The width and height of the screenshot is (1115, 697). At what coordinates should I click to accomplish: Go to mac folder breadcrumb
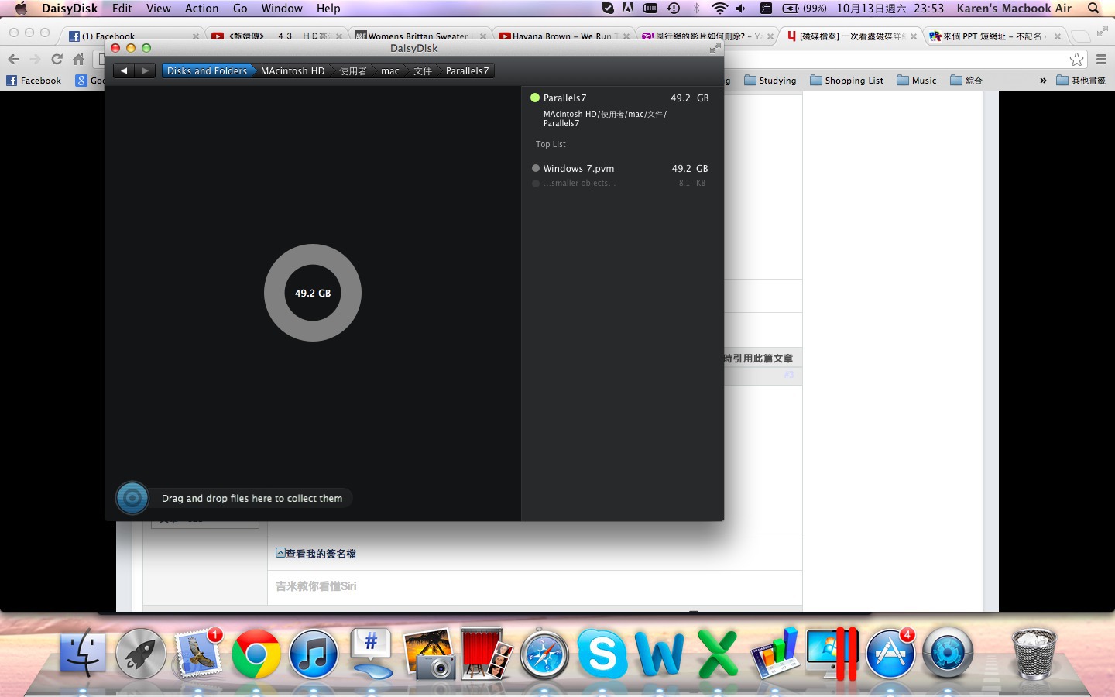390,70
